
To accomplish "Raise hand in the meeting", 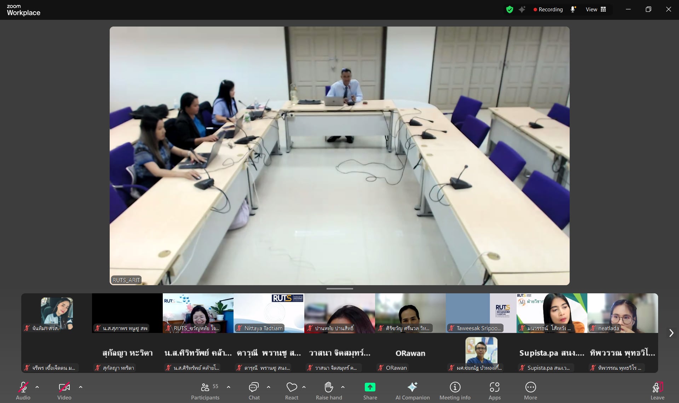I will click(x=329, y=391).
